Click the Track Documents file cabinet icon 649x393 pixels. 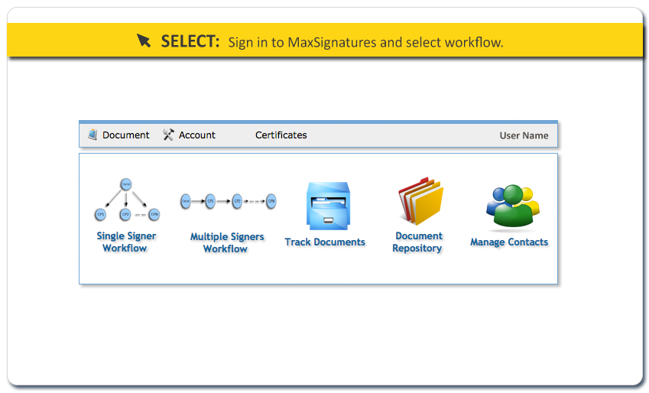pos(328,206)
